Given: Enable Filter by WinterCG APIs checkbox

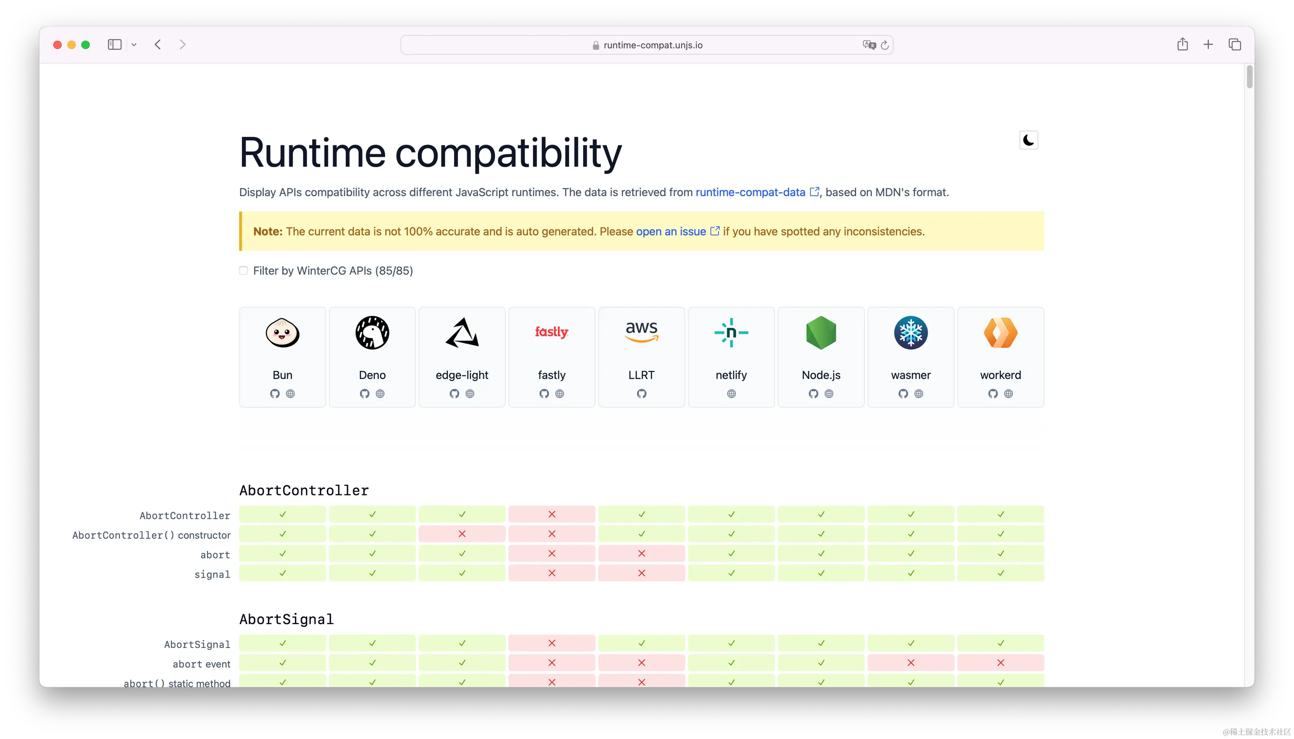Looking at the screenshot, I should click(x=243, y=271).
